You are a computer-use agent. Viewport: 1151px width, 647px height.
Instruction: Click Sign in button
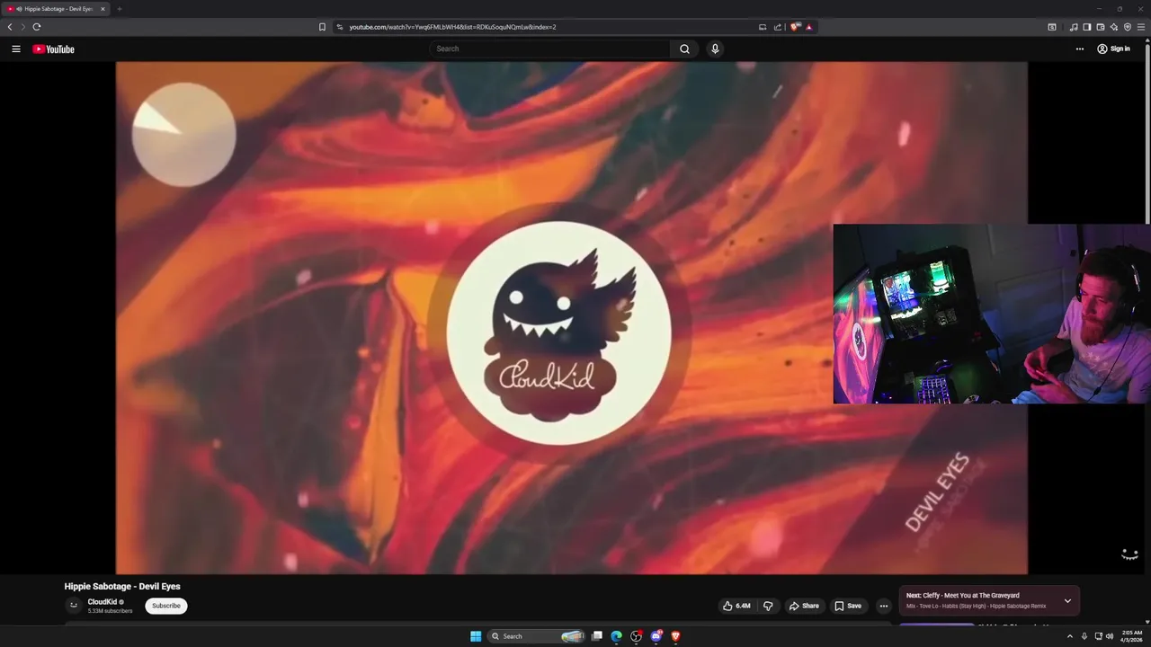click(1113, 49)
